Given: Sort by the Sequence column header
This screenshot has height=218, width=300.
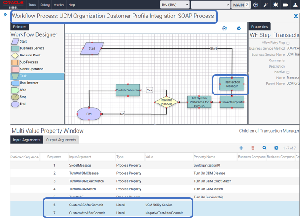Looking at the screenshot, I should click(54, 157).
